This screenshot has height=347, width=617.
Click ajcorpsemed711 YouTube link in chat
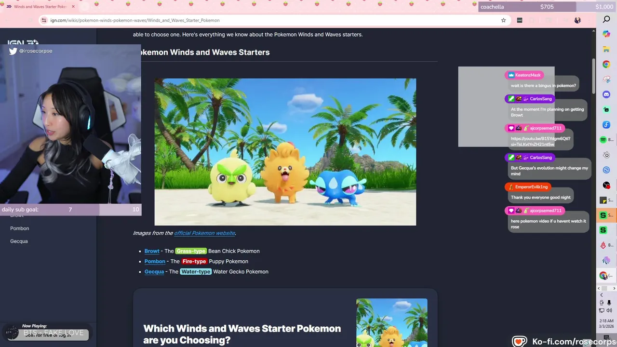(540, 142)
